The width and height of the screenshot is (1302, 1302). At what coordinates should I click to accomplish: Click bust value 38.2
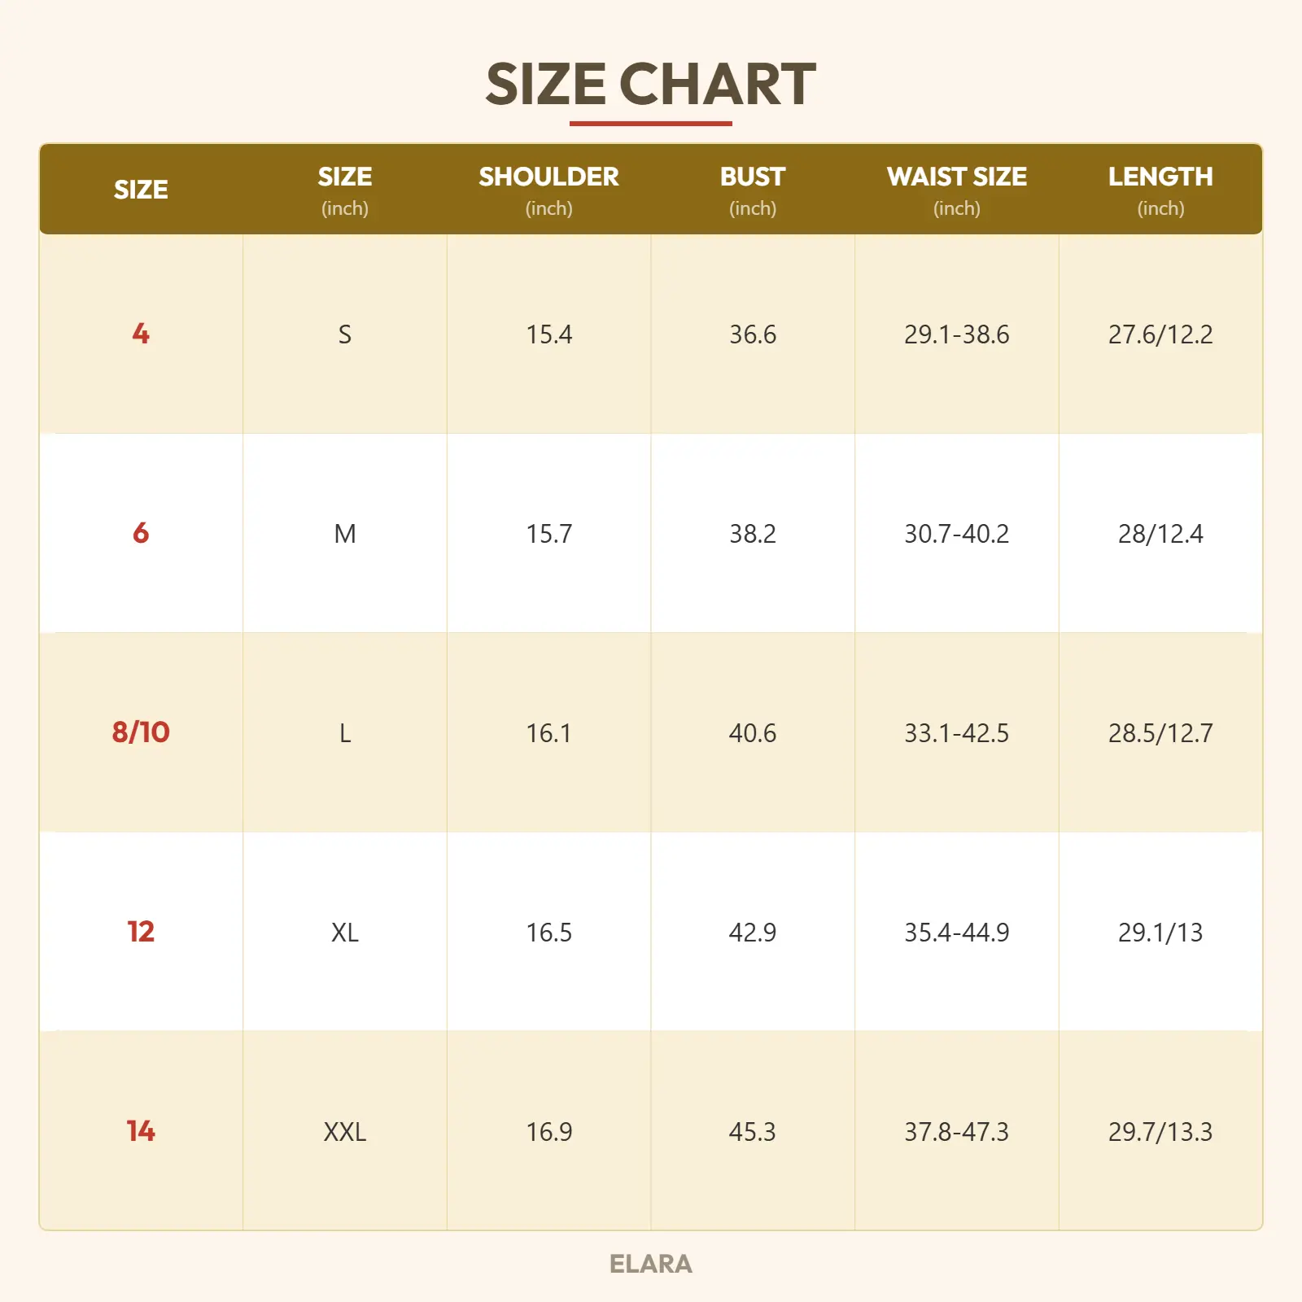click(752, 534)
